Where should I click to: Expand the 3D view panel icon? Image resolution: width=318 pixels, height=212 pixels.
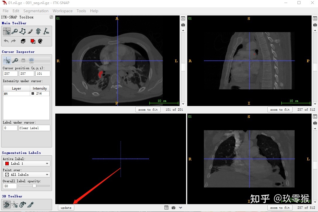(x=166, y=208)
